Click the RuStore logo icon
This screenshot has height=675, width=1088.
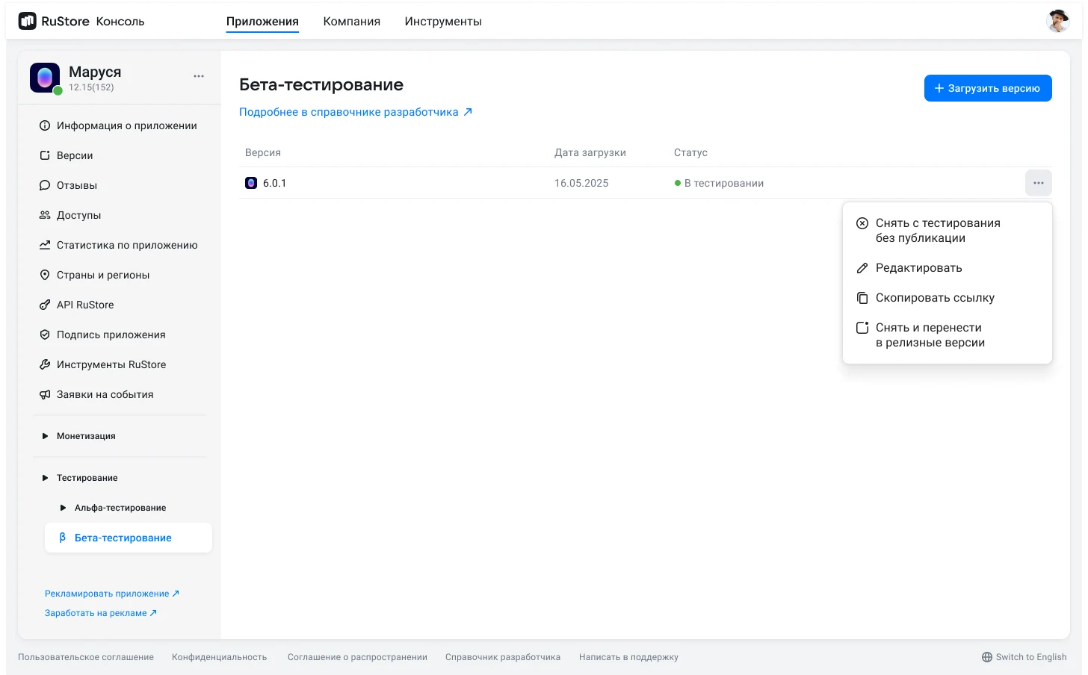coord(27,21)
